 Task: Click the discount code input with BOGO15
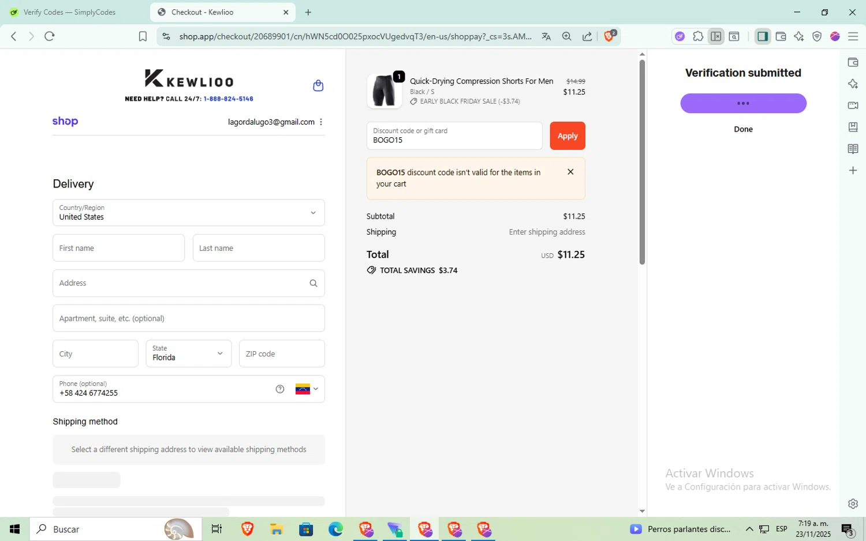click(454, 136)
